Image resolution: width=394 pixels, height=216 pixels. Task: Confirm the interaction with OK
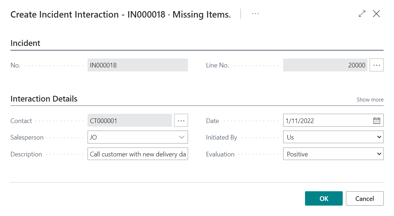point(323,198)
